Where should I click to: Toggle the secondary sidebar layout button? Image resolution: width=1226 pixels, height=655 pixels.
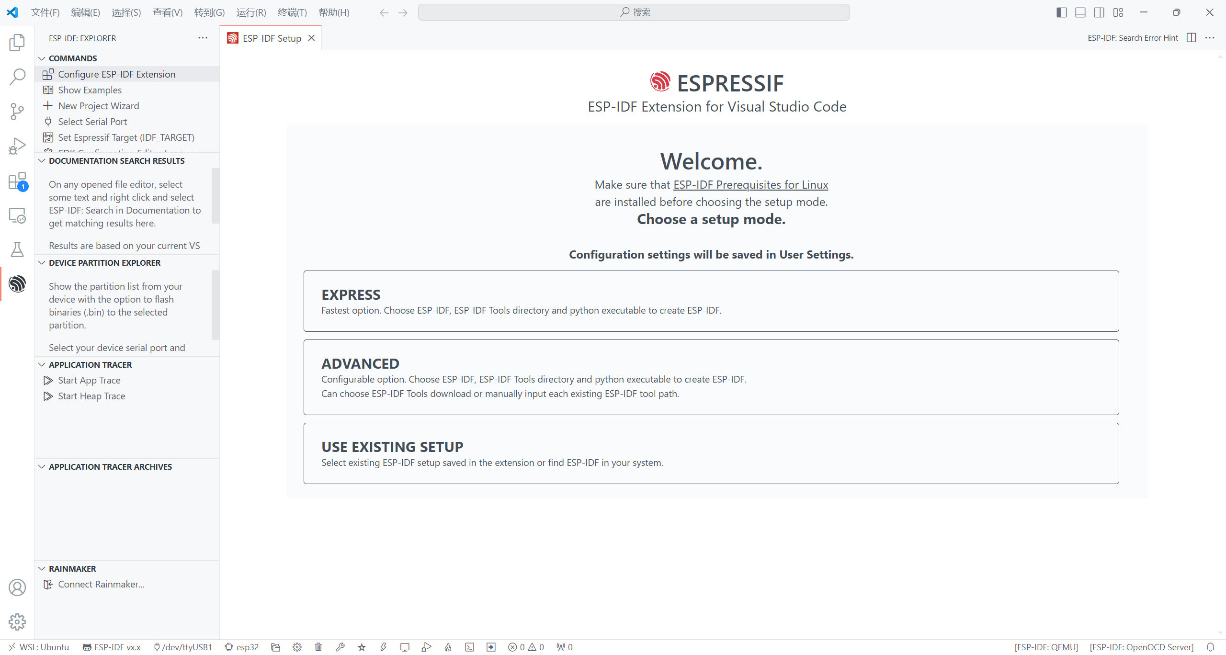[x=1099, y=12]
